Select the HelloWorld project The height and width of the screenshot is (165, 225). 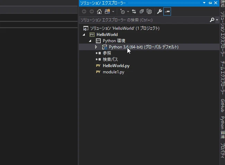(x=107, y=35)
